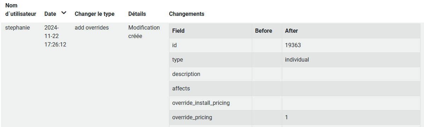Click the Changer le type column header

[x=94, y=14]
